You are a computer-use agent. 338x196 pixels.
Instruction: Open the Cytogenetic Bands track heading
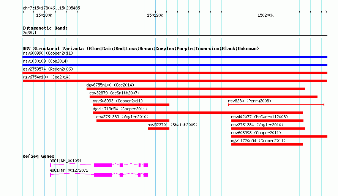pos(45,28)
